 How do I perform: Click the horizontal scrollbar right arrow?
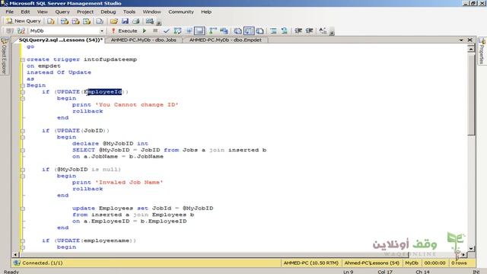pos(463,254)
